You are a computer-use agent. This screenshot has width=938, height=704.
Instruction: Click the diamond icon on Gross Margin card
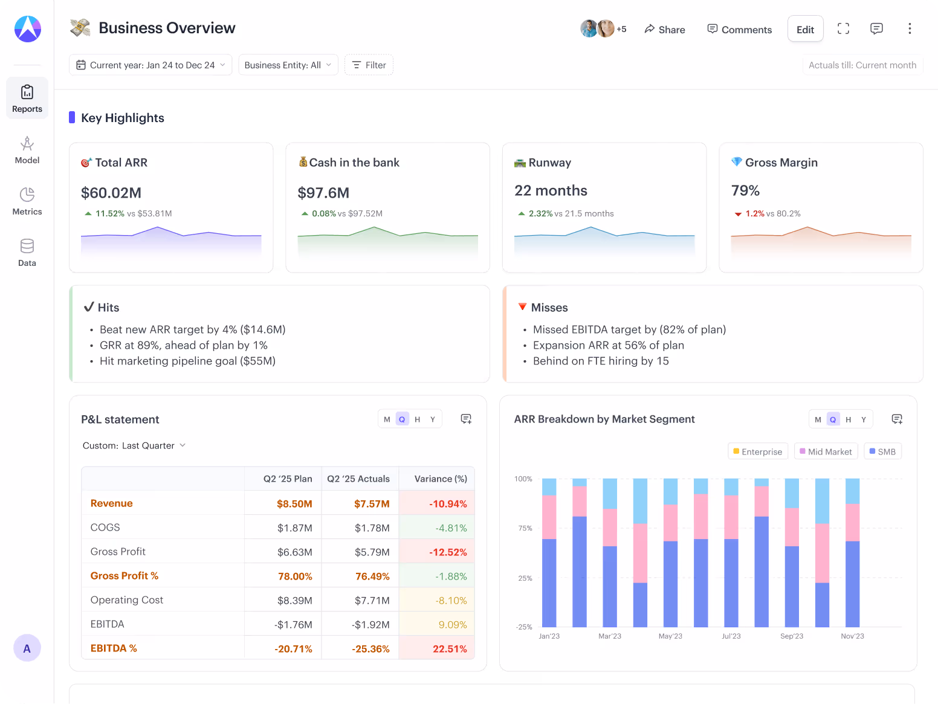click(x=737, y=162)
